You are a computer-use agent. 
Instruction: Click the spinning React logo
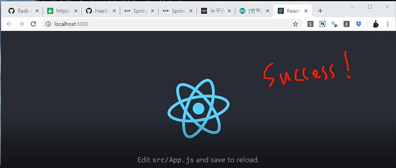(198, 109)
